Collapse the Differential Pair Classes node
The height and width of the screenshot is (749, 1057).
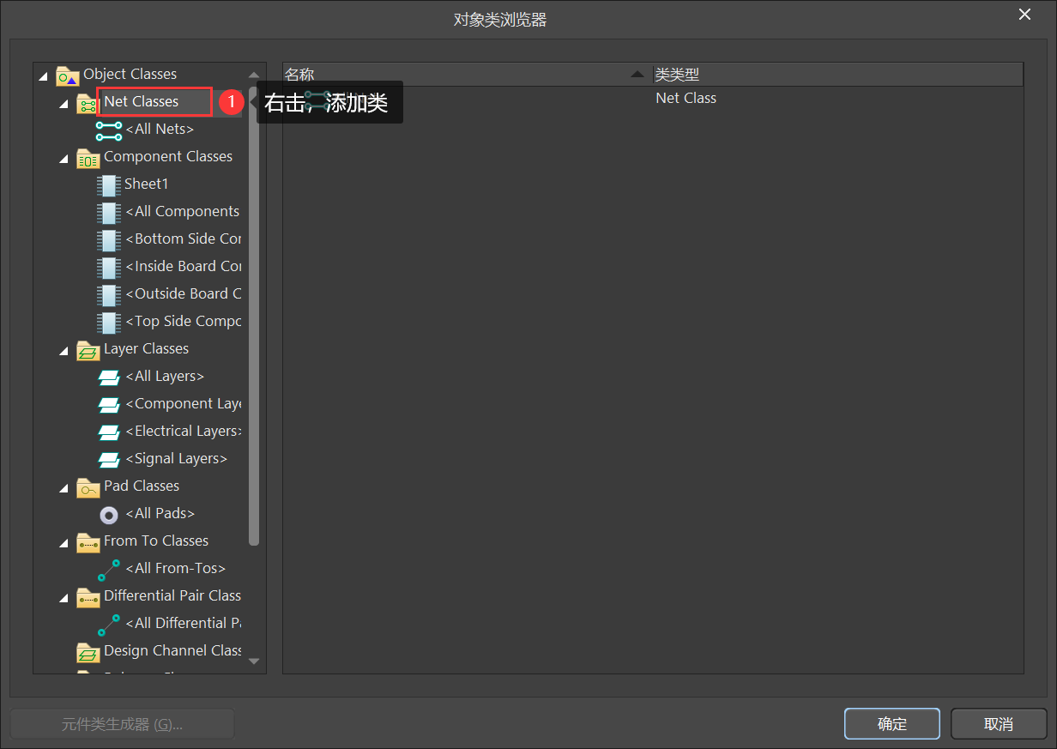pyautogui.click(x=64, y=598)
